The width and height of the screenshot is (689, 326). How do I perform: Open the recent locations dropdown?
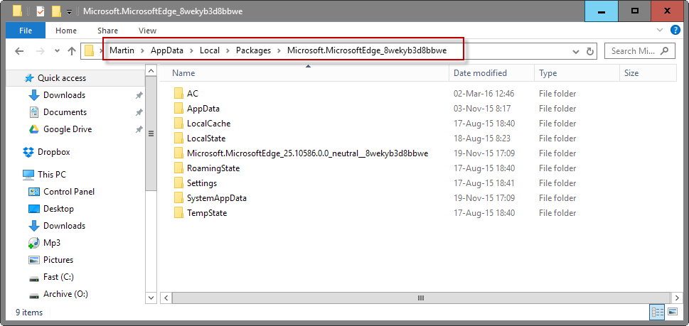[57, 51]
